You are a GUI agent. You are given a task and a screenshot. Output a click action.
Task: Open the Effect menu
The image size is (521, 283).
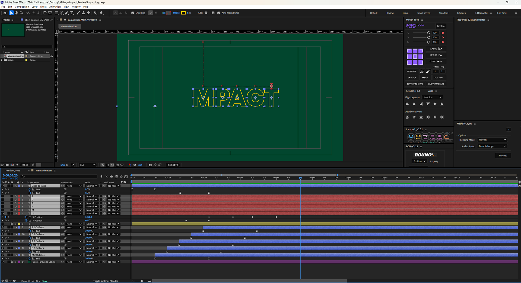tap(43, 6)
